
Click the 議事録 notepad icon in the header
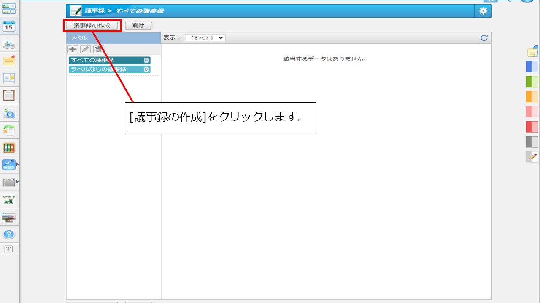(76, 11)
